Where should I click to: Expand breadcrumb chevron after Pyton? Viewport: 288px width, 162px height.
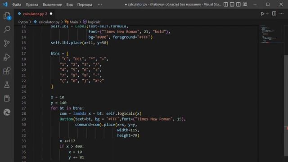click(31, 22)
